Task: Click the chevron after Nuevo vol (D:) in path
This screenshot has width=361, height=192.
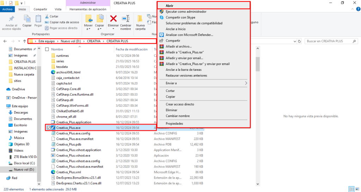Action: pyautogui.click(x=84, y=41)
